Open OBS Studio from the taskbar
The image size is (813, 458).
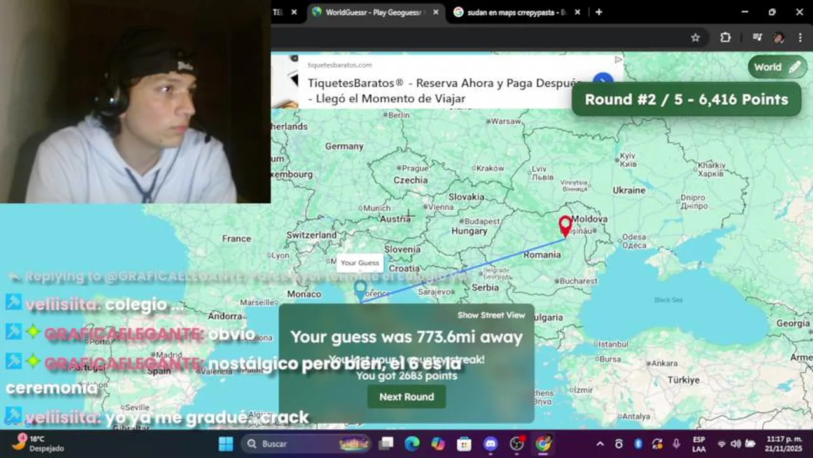pyautogui.click(x=517, y=444)
